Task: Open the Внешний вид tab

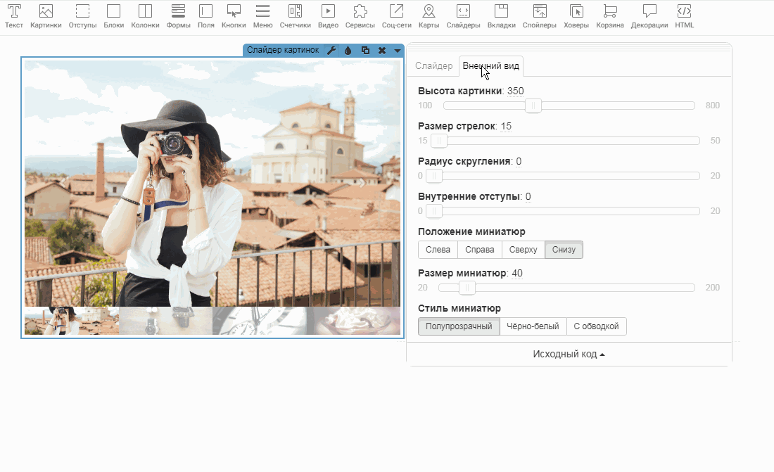Action: coord(491,66)
